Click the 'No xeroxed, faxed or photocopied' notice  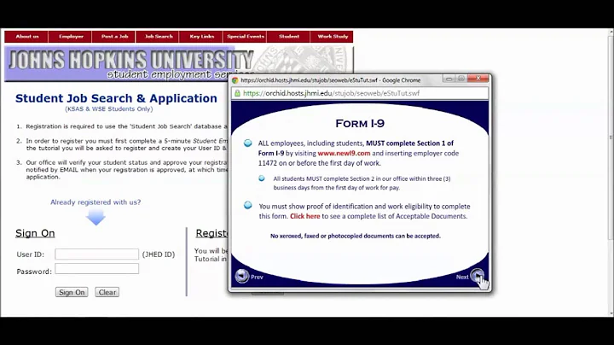pos(355,236)
